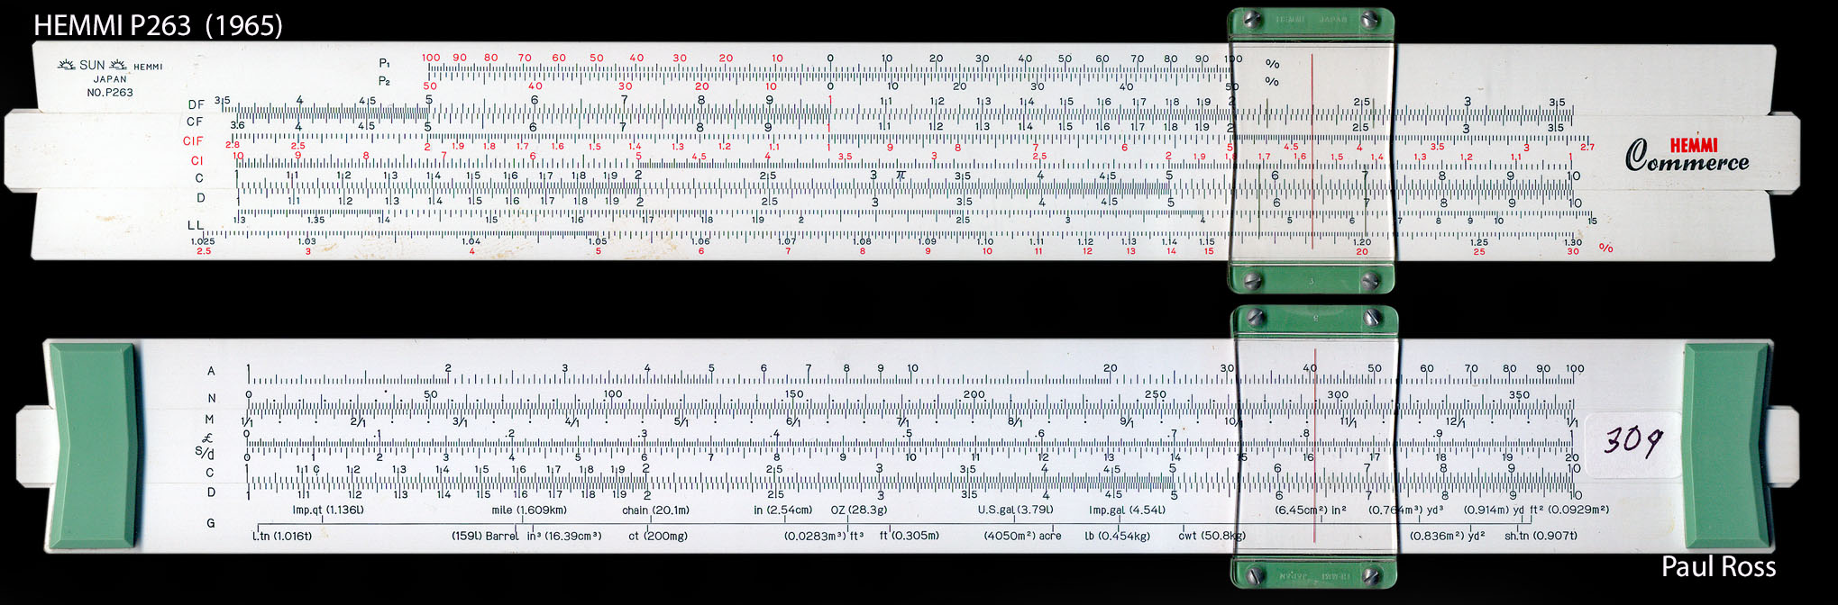Click the "(0.836m²) yd²" conversion label
Screen dimensions: 1838x605
1448,537
